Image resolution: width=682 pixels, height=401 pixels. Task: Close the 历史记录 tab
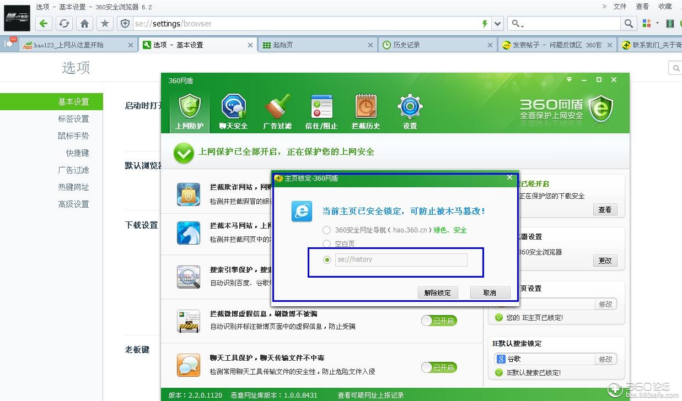[490, 45]
